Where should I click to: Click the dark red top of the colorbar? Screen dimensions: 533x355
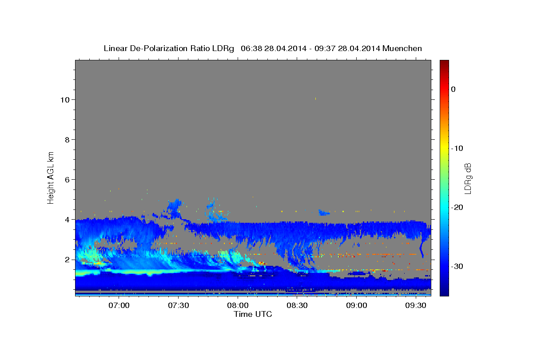(444, 63)
